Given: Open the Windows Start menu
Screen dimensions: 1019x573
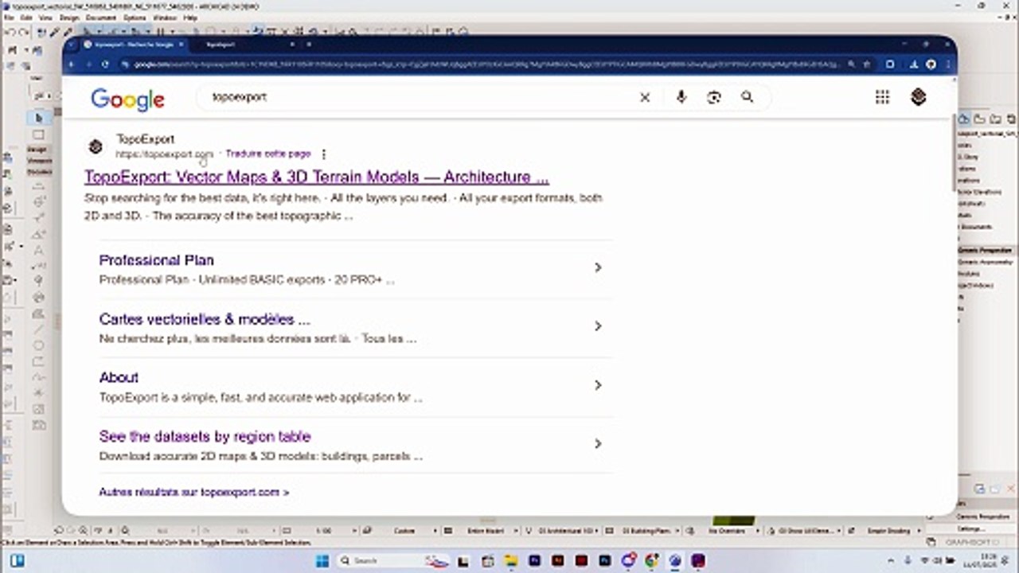Looking at the screenshot, I should click(x=322, y=561).
